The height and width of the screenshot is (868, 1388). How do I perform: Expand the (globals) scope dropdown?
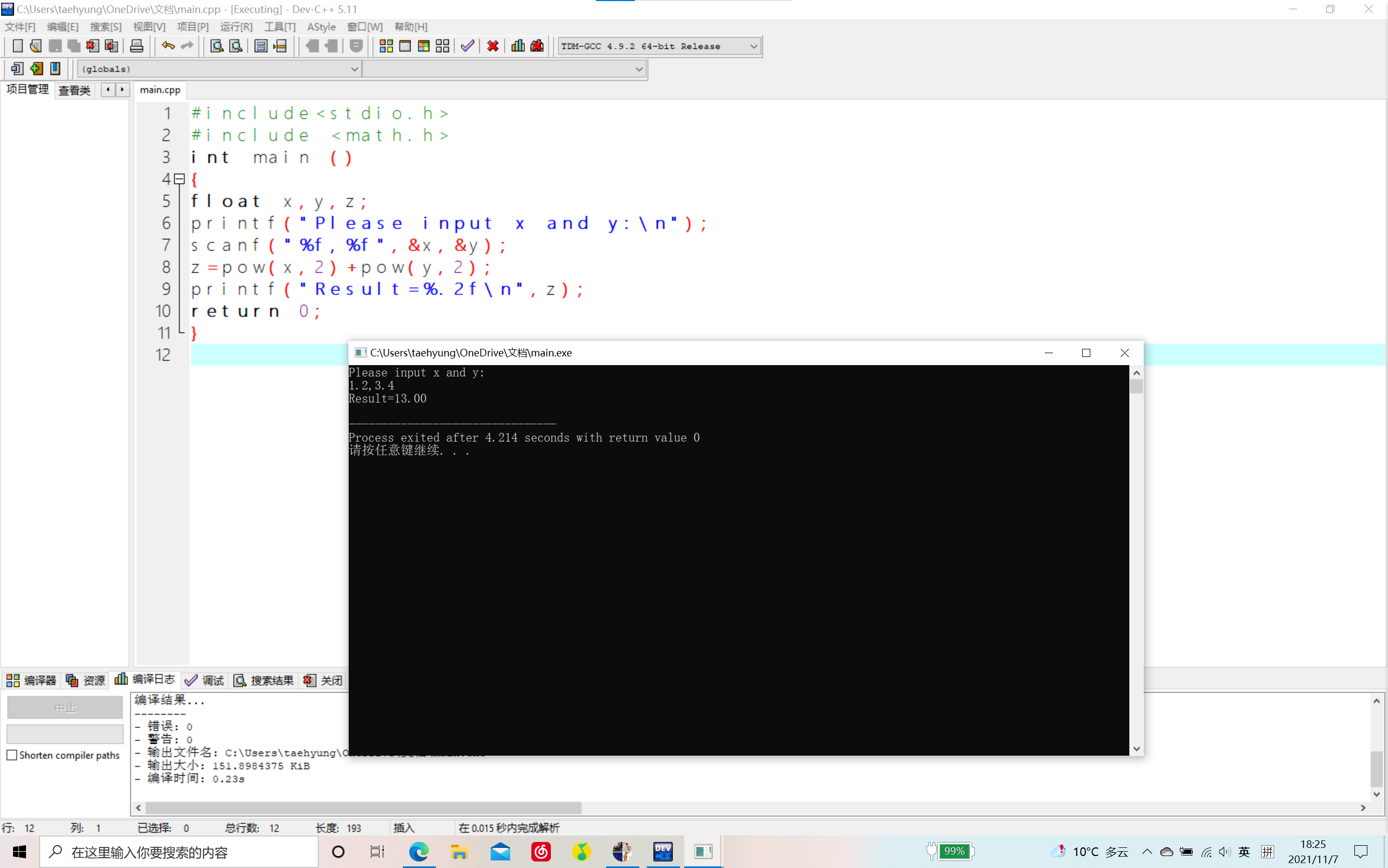point(354,69)
